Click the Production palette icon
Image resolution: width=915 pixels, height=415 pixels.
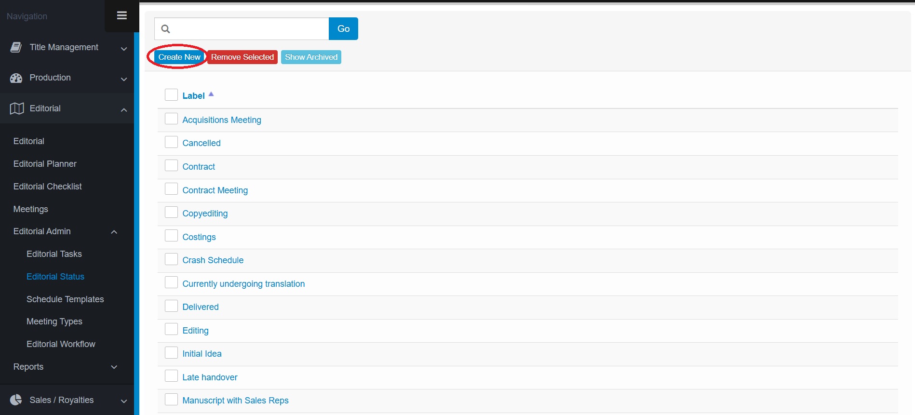[x=16, y=78]
